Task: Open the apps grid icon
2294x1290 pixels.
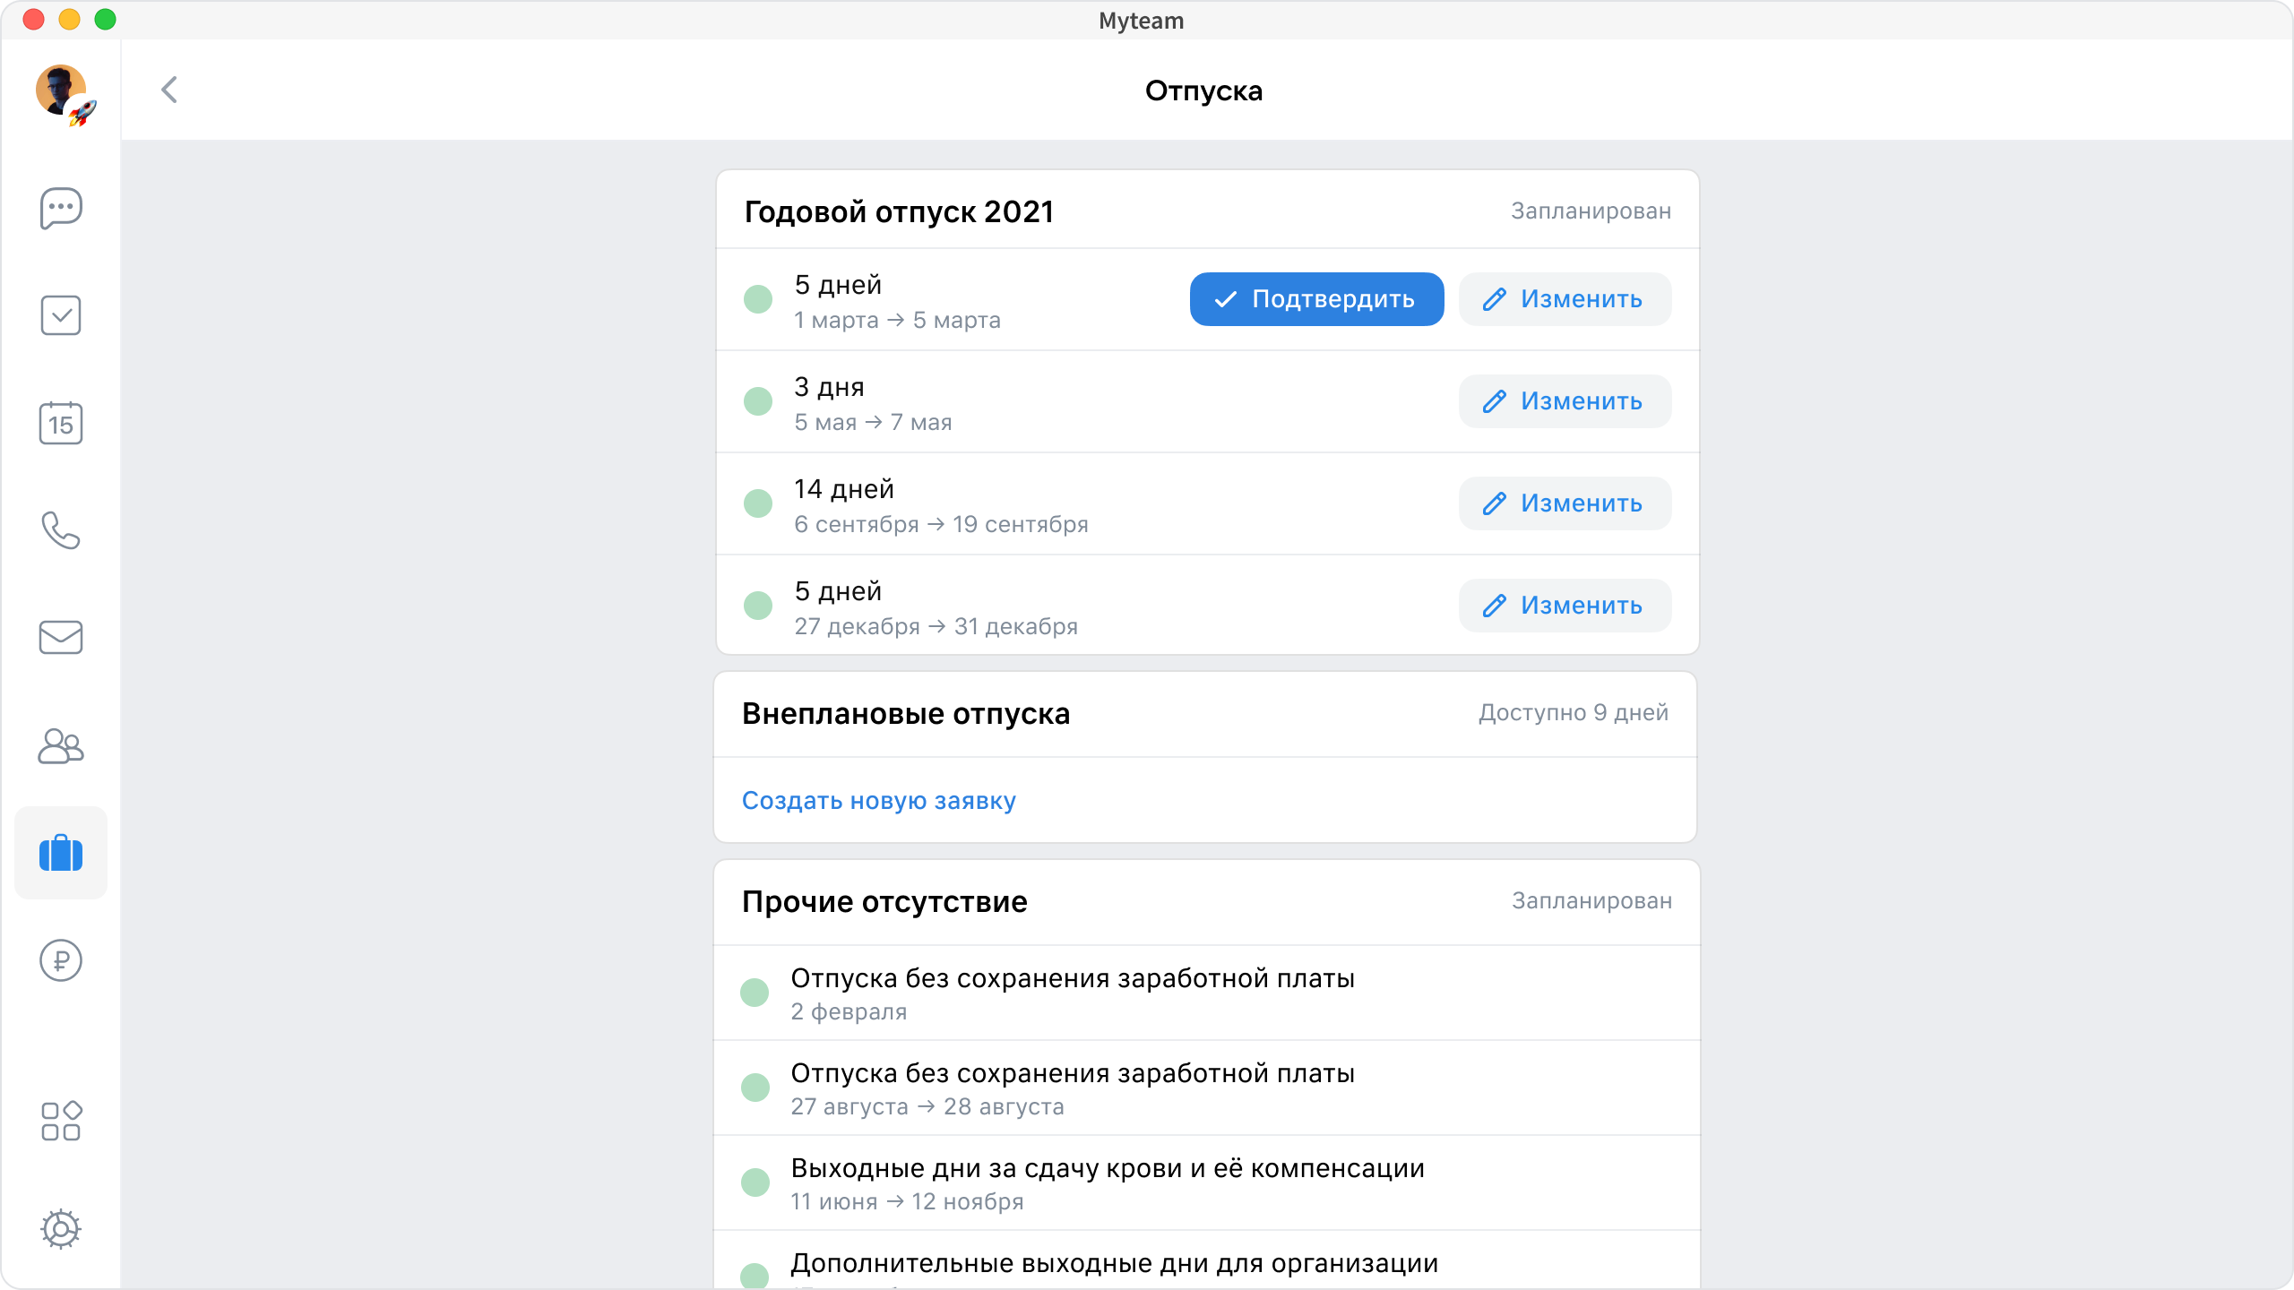Action: (61, 1121)
